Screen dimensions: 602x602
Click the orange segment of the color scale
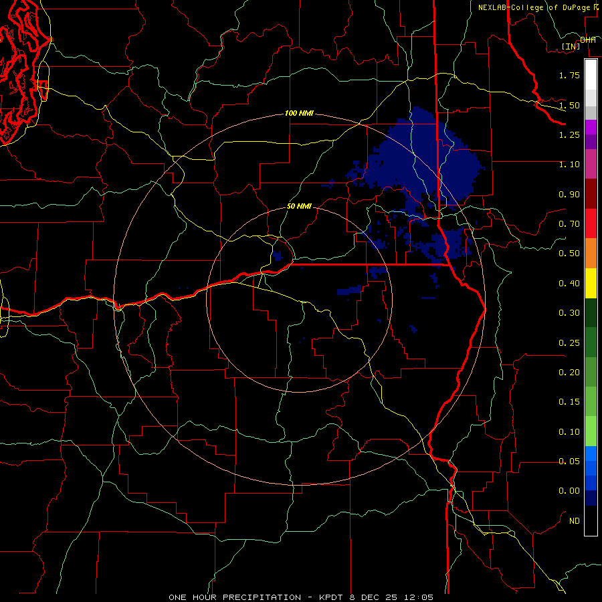tap(591, 254)
